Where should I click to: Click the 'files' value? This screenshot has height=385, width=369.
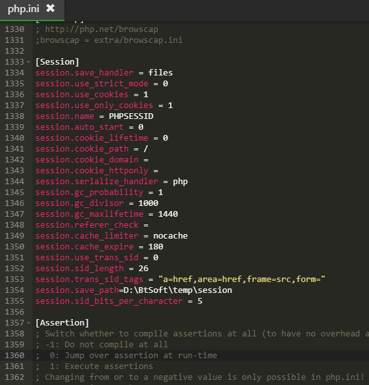pyautogui.click(x=161, y=73)
